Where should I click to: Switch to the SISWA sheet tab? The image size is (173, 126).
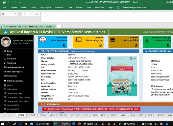coord(42,115)
